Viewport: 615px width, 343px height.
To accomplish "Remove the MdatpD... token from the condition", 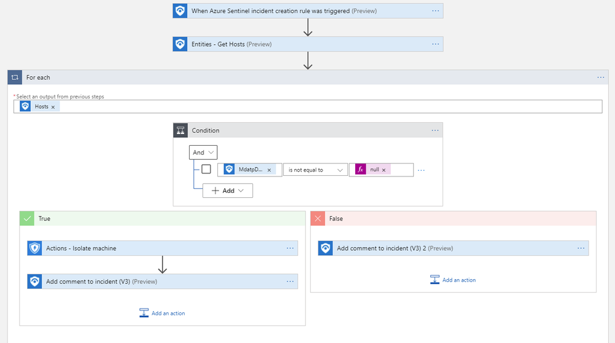I will (x=269, y=170).
